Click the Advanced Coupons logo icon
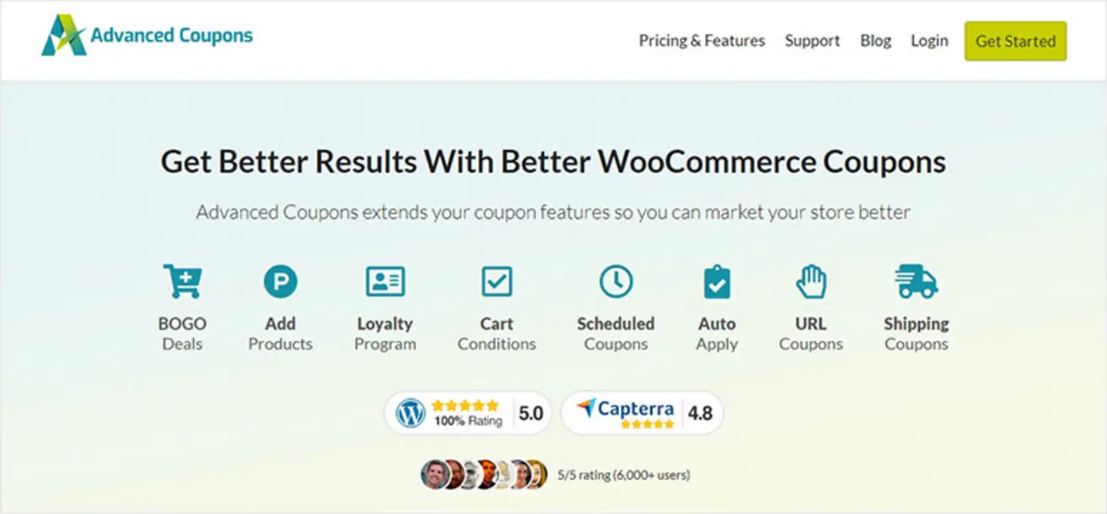This screenshot has width=1107, height=514. point(63,35)
